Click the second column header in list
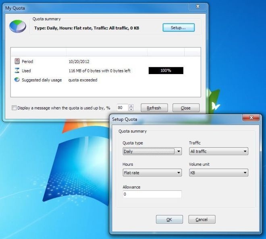Screen dimensions: 266x239 107,52
